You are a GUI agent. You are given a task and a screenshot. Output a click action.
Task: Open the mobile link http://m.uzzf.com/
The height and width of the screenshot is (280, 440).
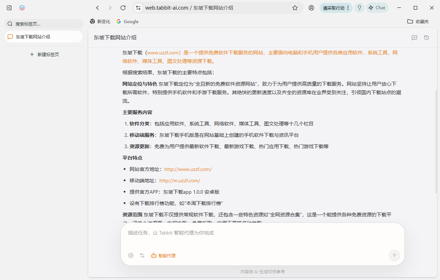click(x=180, y=181)
